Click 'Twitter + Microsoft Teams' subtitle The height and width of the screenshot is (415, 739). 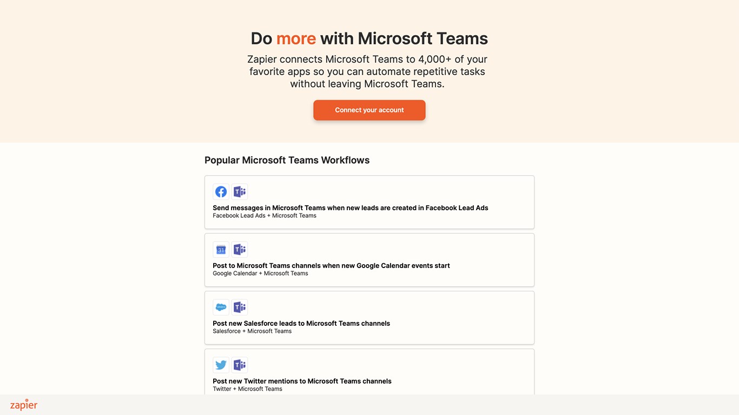[247, 389]
